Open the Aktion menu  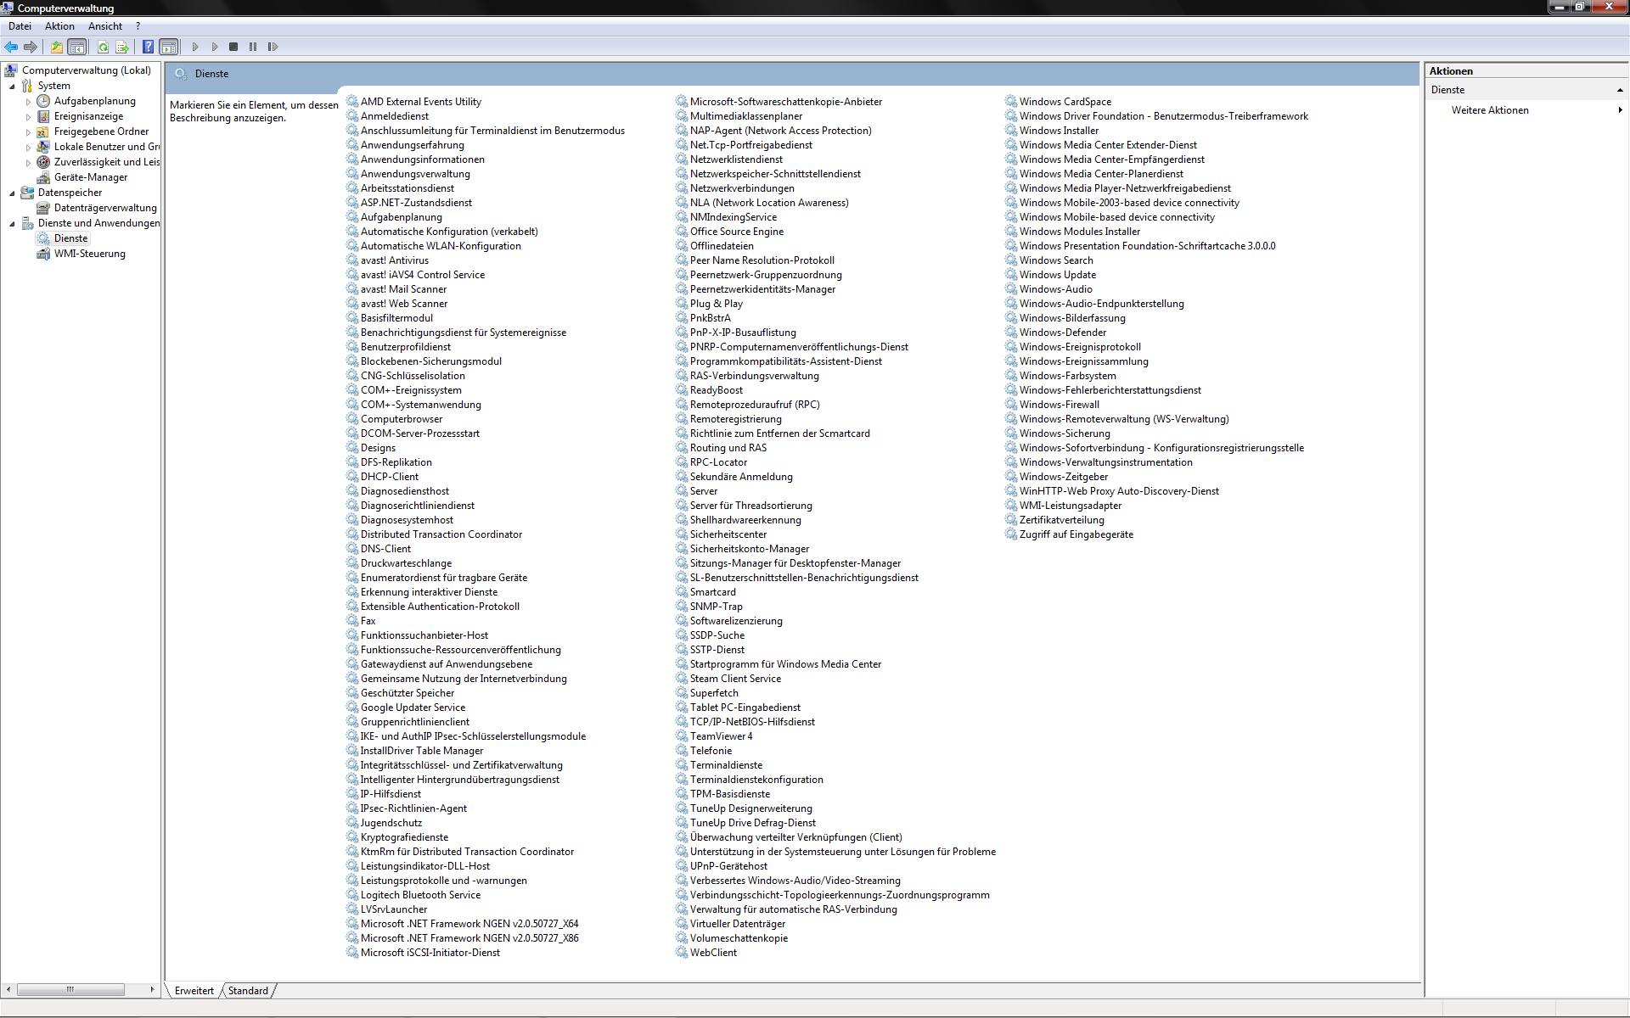point(59,26)
